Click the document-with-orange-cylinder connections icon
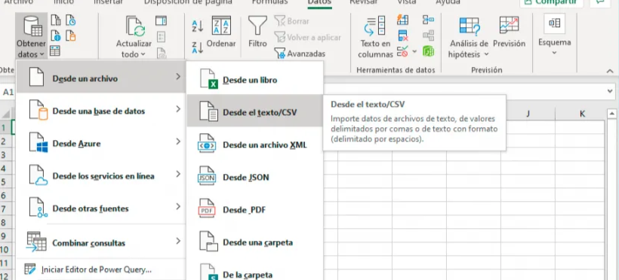This screenshot has width=619, height=280. pyautogui.click(x=70, y=35)
